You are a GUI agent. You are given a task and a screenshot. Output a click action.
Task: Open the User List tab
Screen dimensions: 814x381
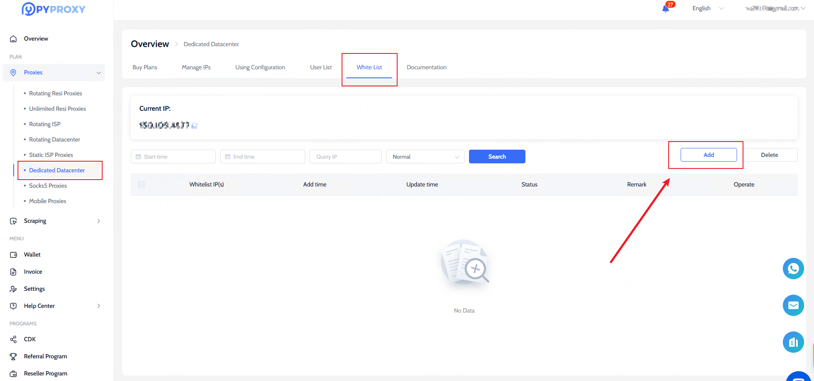[x=321, y=68]
